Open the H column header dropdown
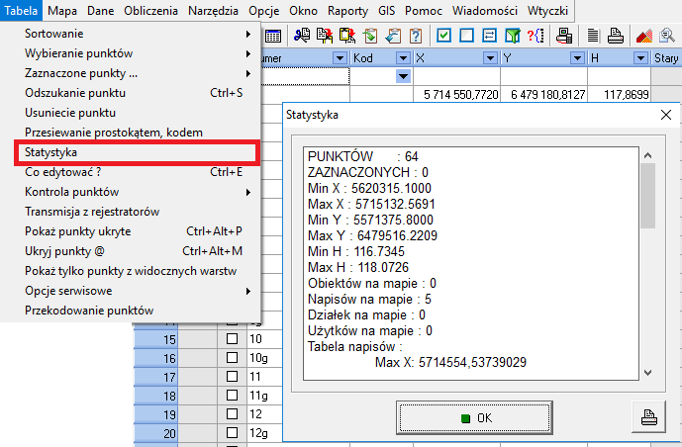This screenshot has width=682, height=447. pyautogui.click(x=640, y=58)
